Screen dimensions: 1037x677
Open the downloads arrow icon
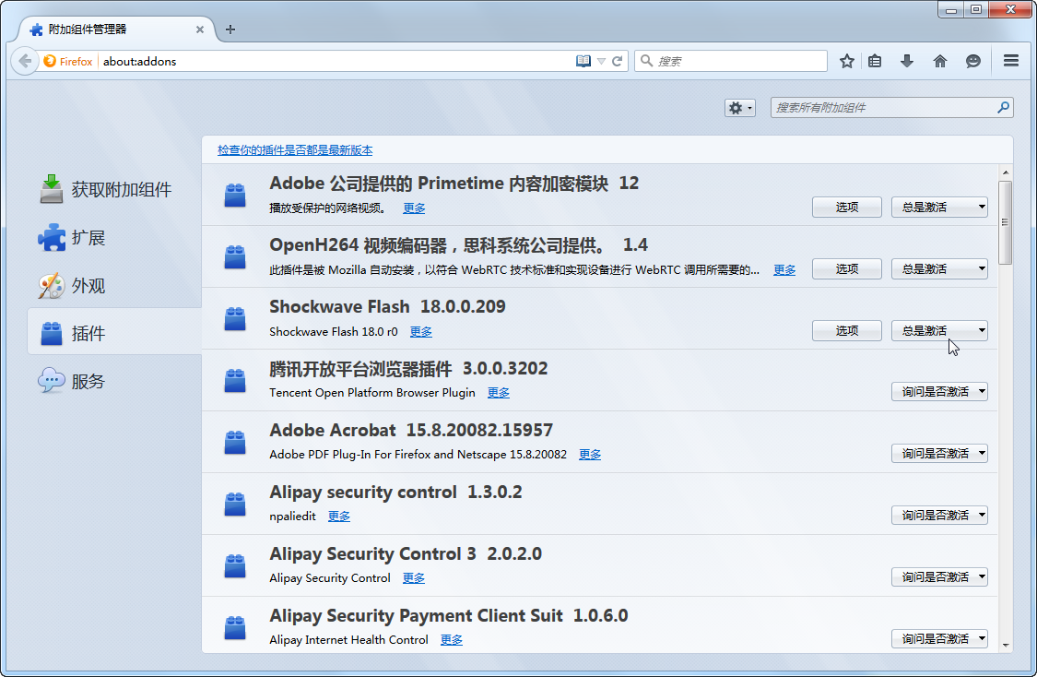point(907,61)
